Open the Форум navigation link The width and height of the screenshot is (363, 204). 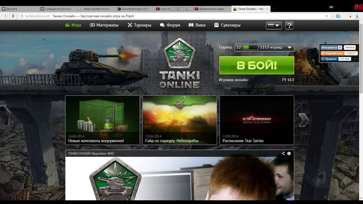coord(170,25)
